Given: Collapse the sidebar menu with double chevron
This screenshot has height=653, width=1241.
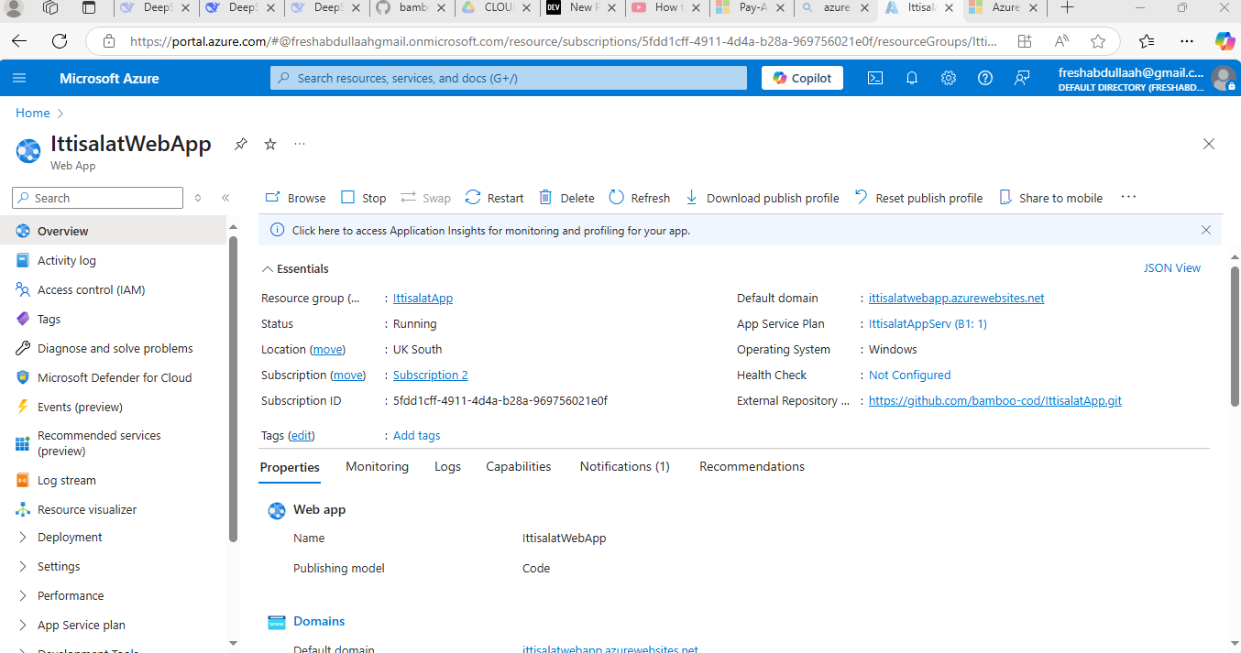Looking at the screenshot, I should 225,198.
